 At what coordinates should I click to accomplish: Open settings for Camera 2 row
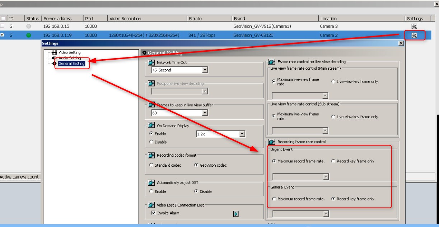click(414, 35)
